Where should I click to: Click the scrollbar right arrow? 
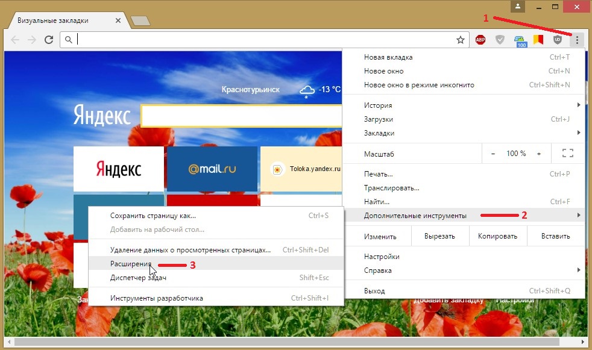pos(582,342)
